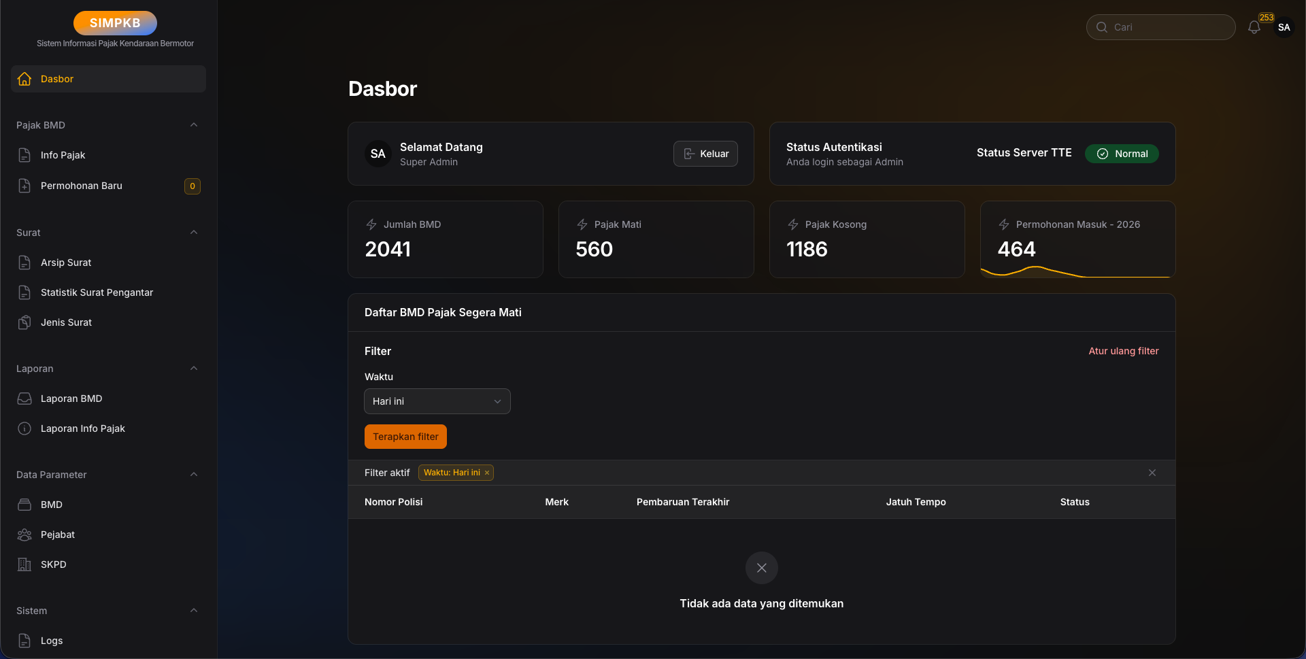Click the Permohonan Masuk value 464
The height and width of the screenshot is (659, 1306).
coord(1016,250)
